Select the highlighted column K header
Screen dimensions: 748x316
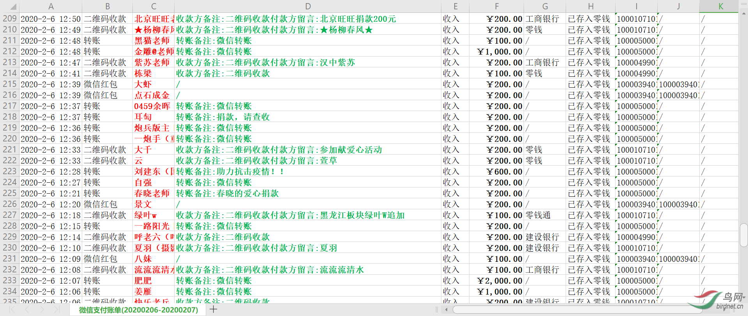pyautogui.click(x=720, y=6)
